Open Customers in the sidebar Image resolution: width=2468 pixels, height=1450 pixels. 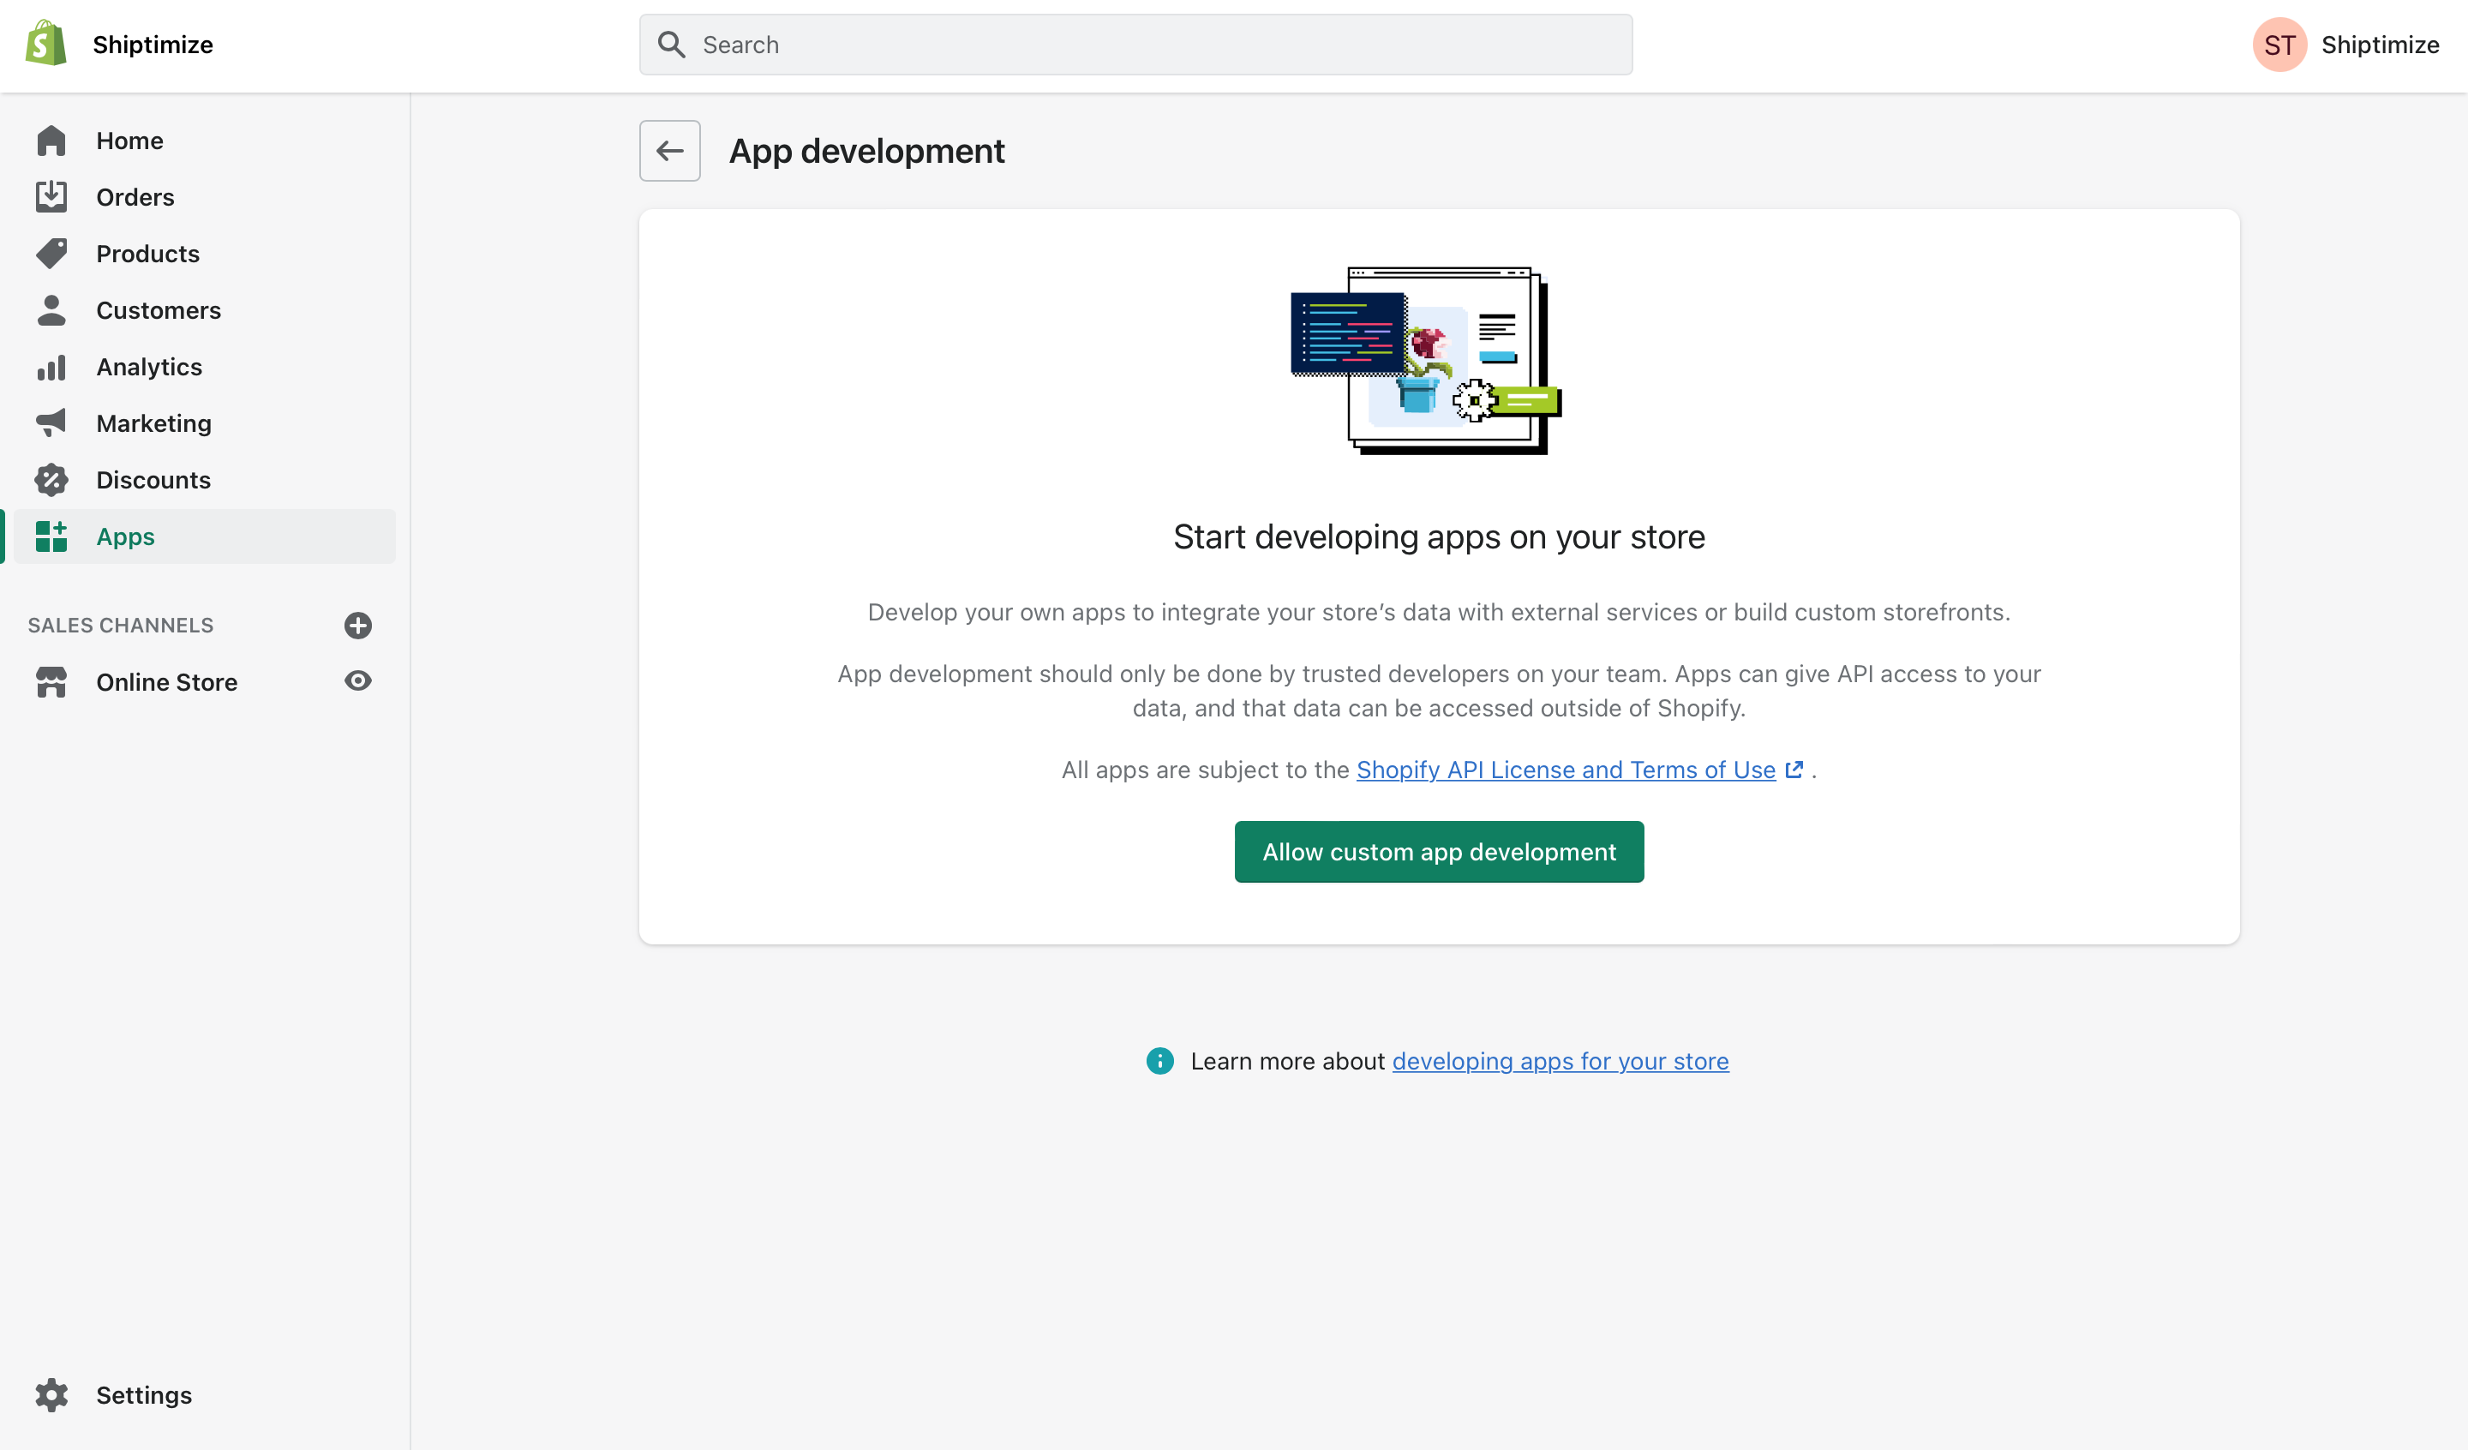(204, 310)
